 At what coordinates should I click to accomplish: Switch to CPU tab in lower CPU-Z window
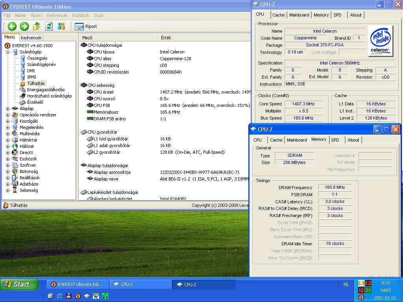[257, 140]
